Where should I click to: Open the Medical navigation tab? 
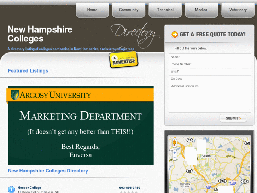pyautogui.click(x=201, y=10)
